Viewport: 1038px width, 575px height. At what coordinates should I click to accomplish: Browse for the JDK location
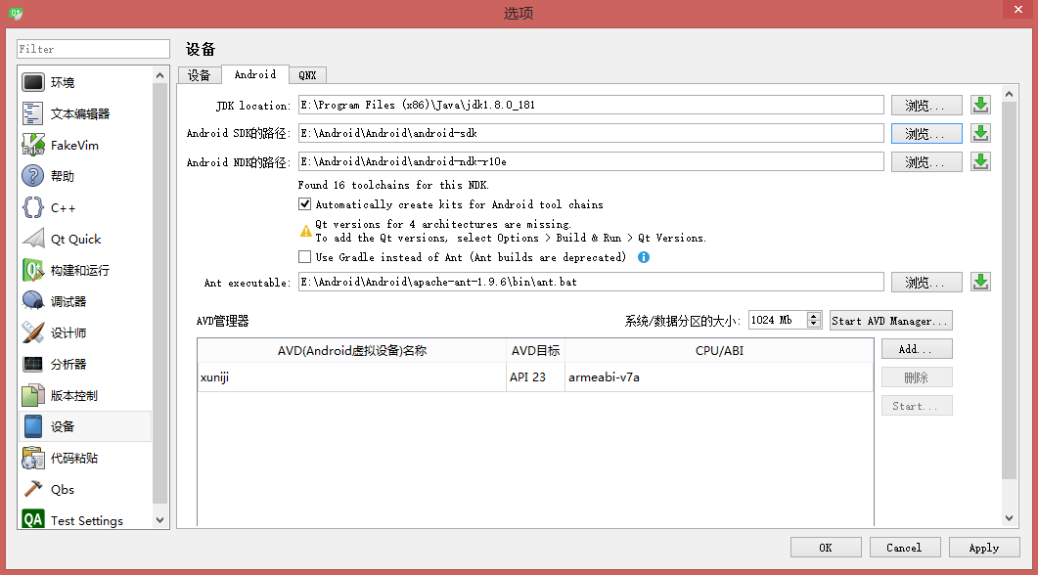coord(926,106)
